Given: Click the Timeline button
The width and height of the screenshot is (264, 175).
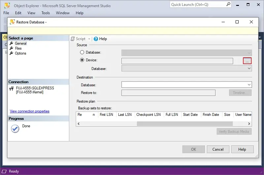Looking at the screenshot, I should click(x=240, y=93).
